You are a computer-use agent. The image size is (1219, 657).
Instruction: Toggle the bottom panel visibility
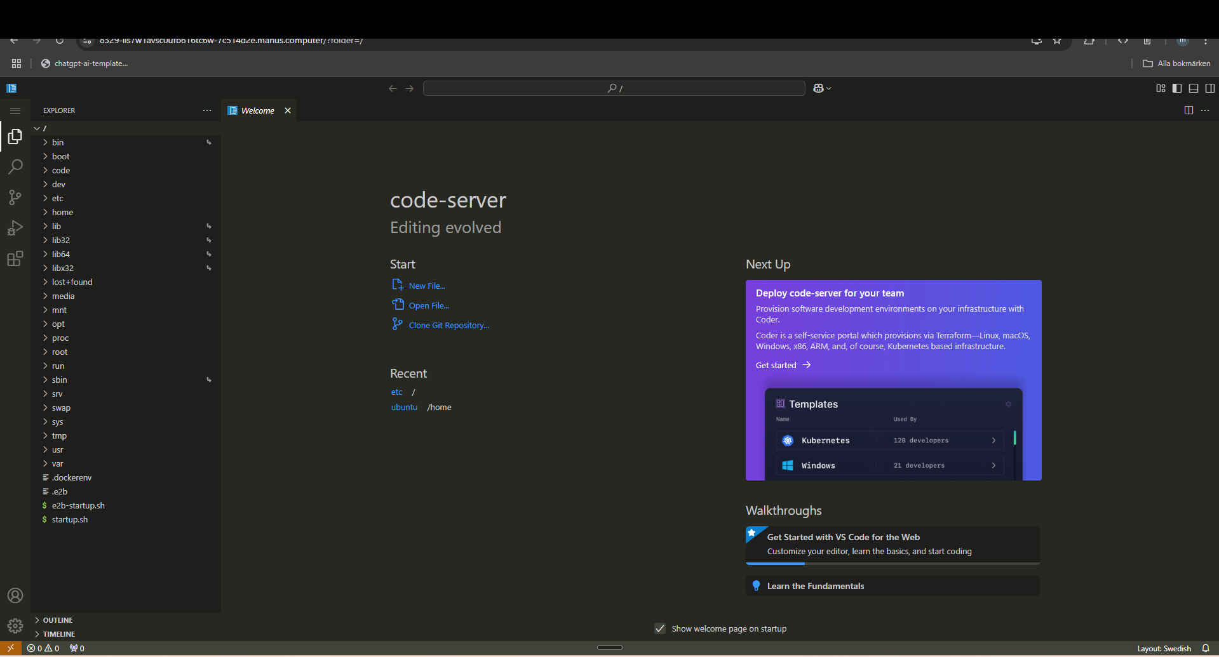(x=1194, y=88)
